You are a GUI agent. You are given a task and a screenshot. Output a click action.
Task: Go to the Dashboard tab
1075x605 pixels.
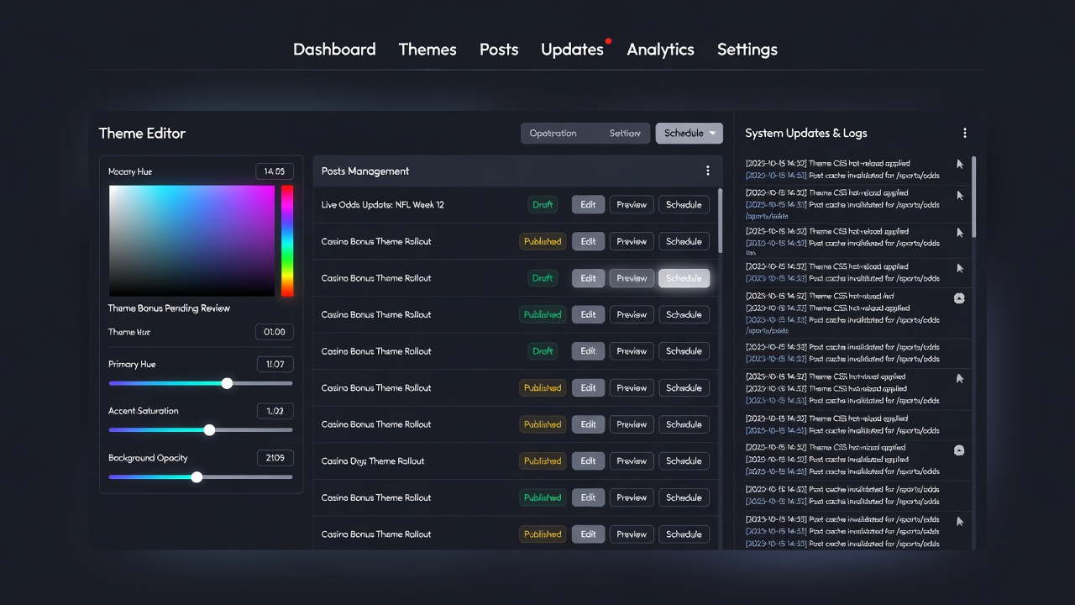point(334,50)
